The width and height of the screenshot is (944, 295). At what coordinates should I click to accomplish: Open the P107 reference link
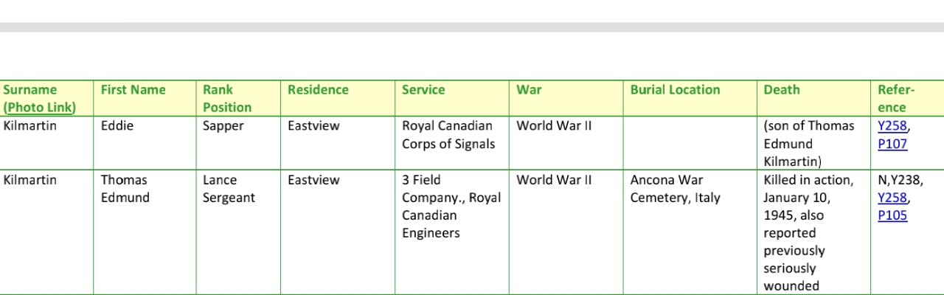pos(892,144)
